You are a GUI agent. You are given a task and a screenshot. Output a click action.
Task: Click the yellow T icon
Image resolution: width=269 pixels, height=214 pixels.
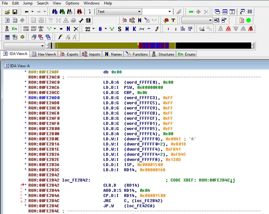coord(173,20)
